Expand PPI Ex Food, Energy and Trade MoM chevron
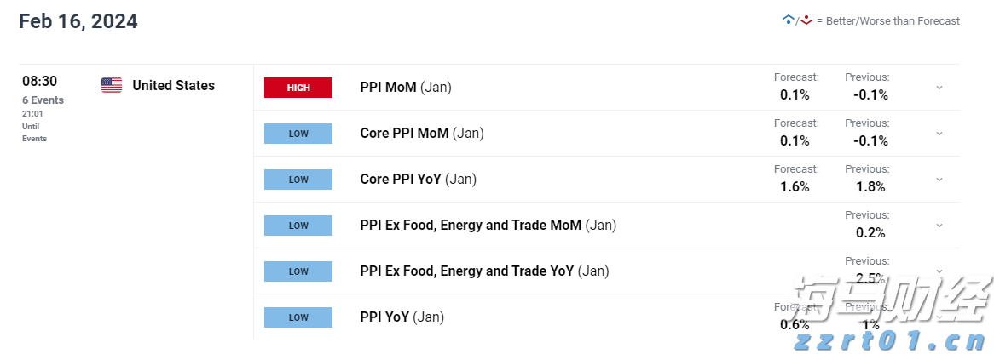Image resolution: width=994 pixels, height=354 pixels. [x=939, y=226]
